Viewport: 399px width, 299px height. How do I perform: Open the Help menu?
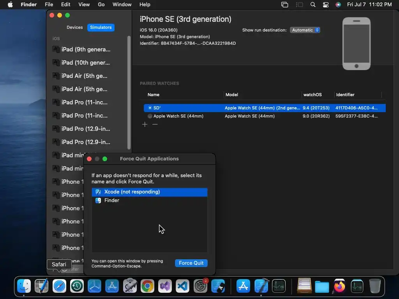point(145,5)
